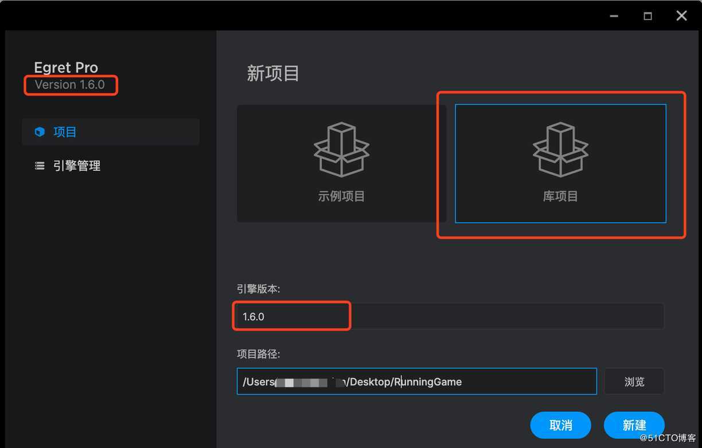Click the Egret Pro title text
Screen dimensions: 702x448
click(66, 68)
